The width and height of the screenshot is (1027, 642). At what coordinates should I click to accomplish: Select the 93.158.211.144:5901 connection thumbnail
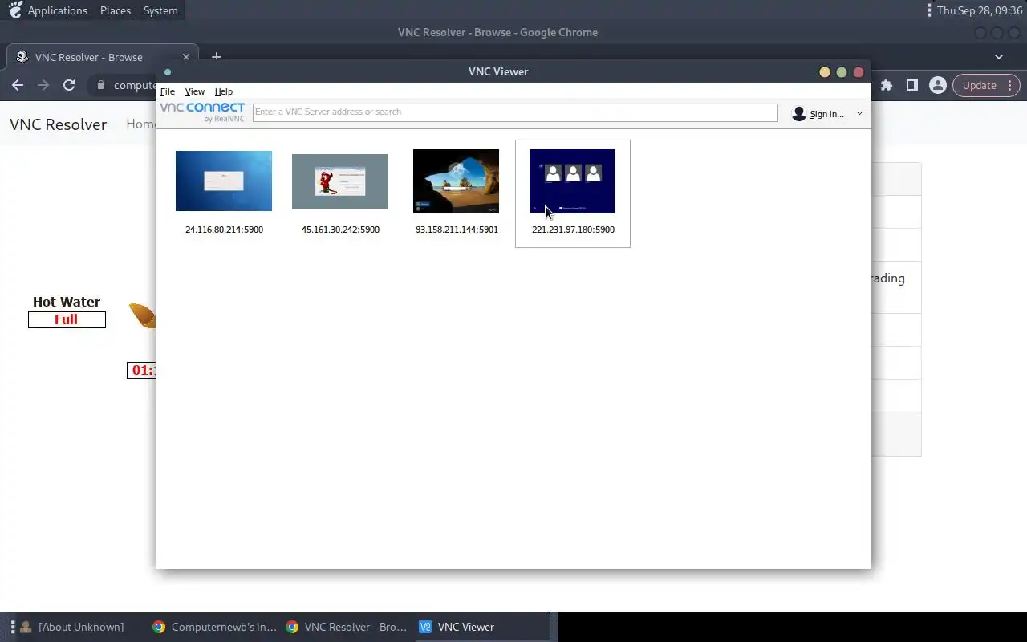(x=456, y=181)
